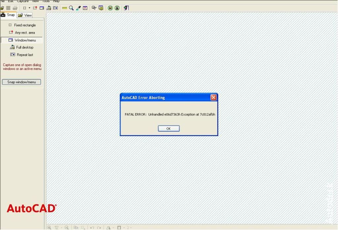Open the Tools menu
This screenshot has width=338, height=230.
point(46,1)
